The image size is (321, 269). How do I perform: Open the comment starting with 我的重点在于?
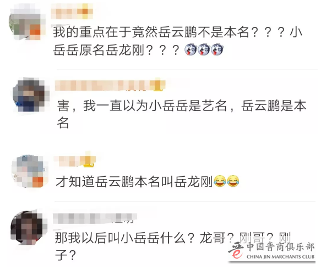pyautogui.click(x=178, y=41)
